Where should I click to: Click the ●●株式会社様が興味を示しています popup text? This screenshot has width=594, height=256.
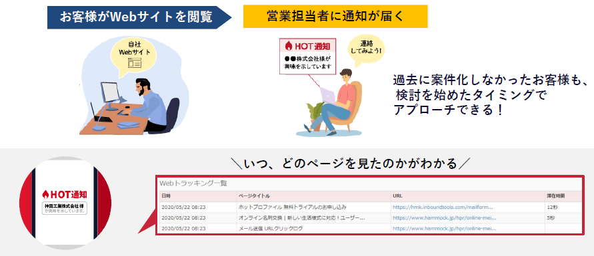(x=308, y=63)
